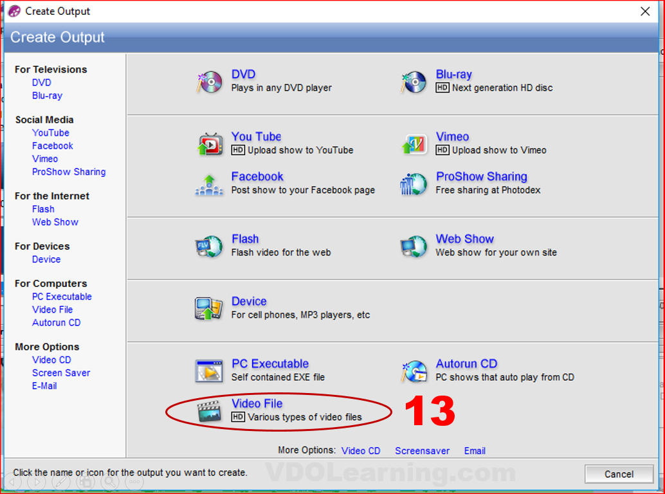Click Blu-ray under For Televisions in sidebar
The width and height of the screenshot is (665, 494).
(x=47, y=96)
